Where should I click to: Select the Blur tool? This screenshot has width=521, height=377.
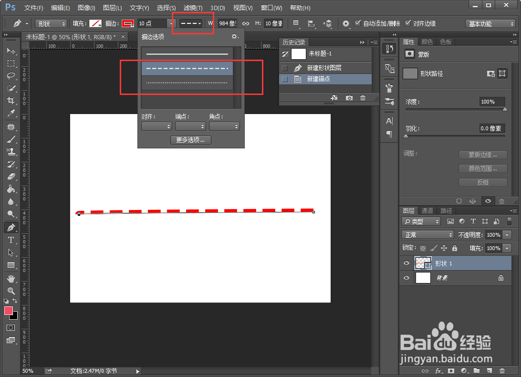pyautogui.click(x=11, y=201)
